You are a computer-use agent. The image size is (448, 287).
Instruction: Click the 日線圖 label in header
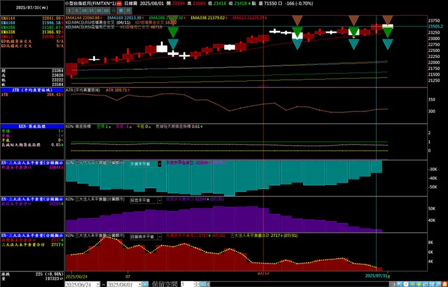(x=130, y=4)
